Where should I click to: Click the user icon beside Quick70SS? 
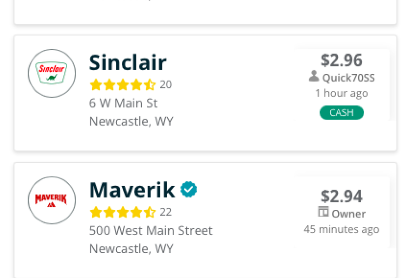[314, 76]
